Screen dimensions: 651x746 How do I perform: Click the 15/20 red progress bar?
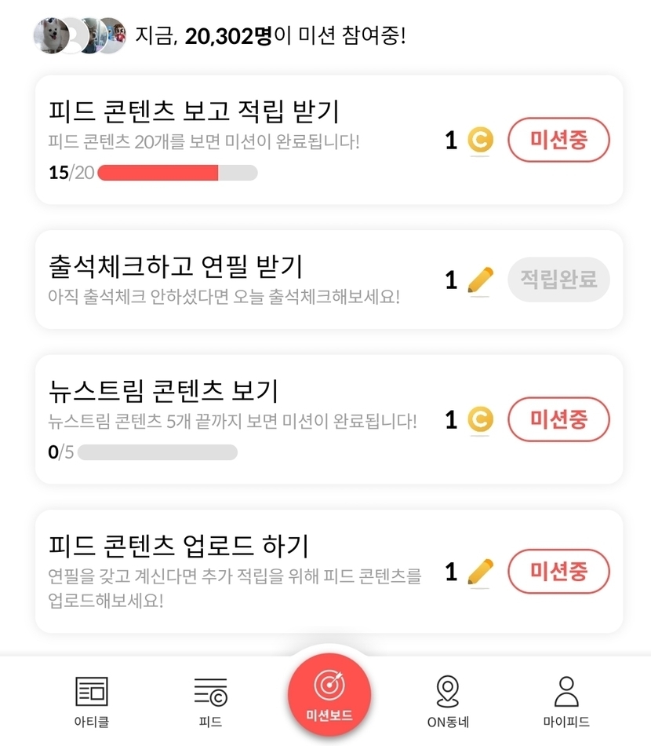177,173
